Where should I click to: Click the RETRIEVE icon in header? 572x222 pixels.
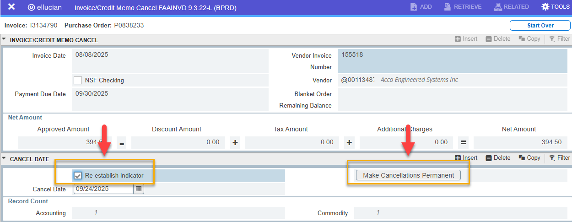(463, 7)
